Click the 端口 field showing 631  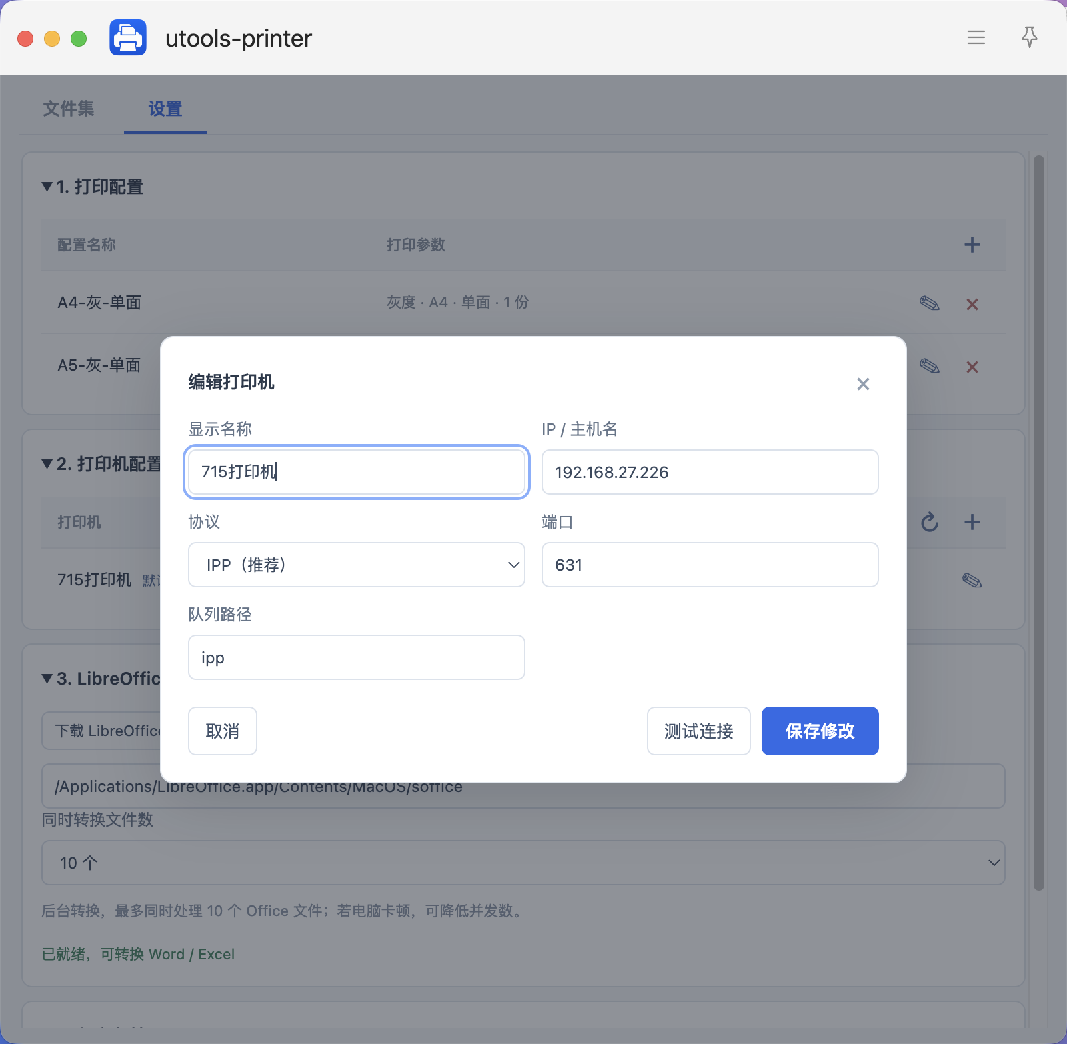(x=710, y=565)
